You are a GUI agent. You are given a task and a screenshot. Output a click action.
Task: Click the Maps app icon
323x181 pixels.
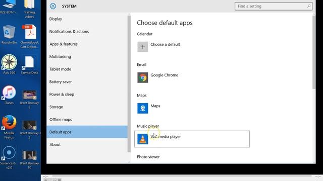coord(142,108)
